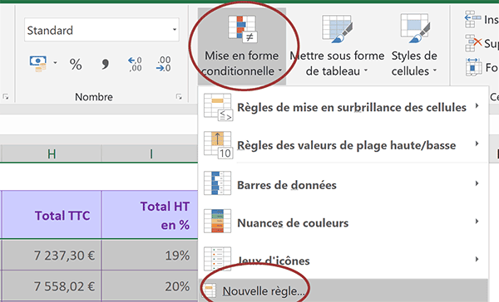Click Mettre sous forme de tableau icon

tap(337, 29)
